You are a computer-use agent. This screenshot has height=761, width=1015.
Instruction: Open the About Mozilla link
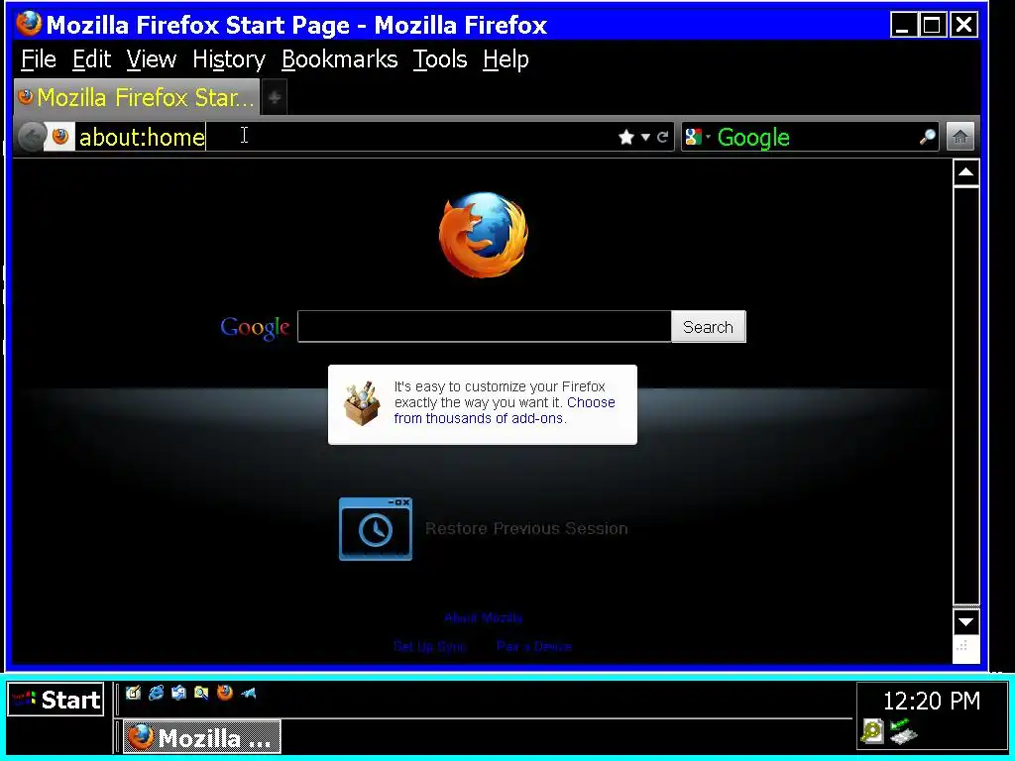click(484, 618)
